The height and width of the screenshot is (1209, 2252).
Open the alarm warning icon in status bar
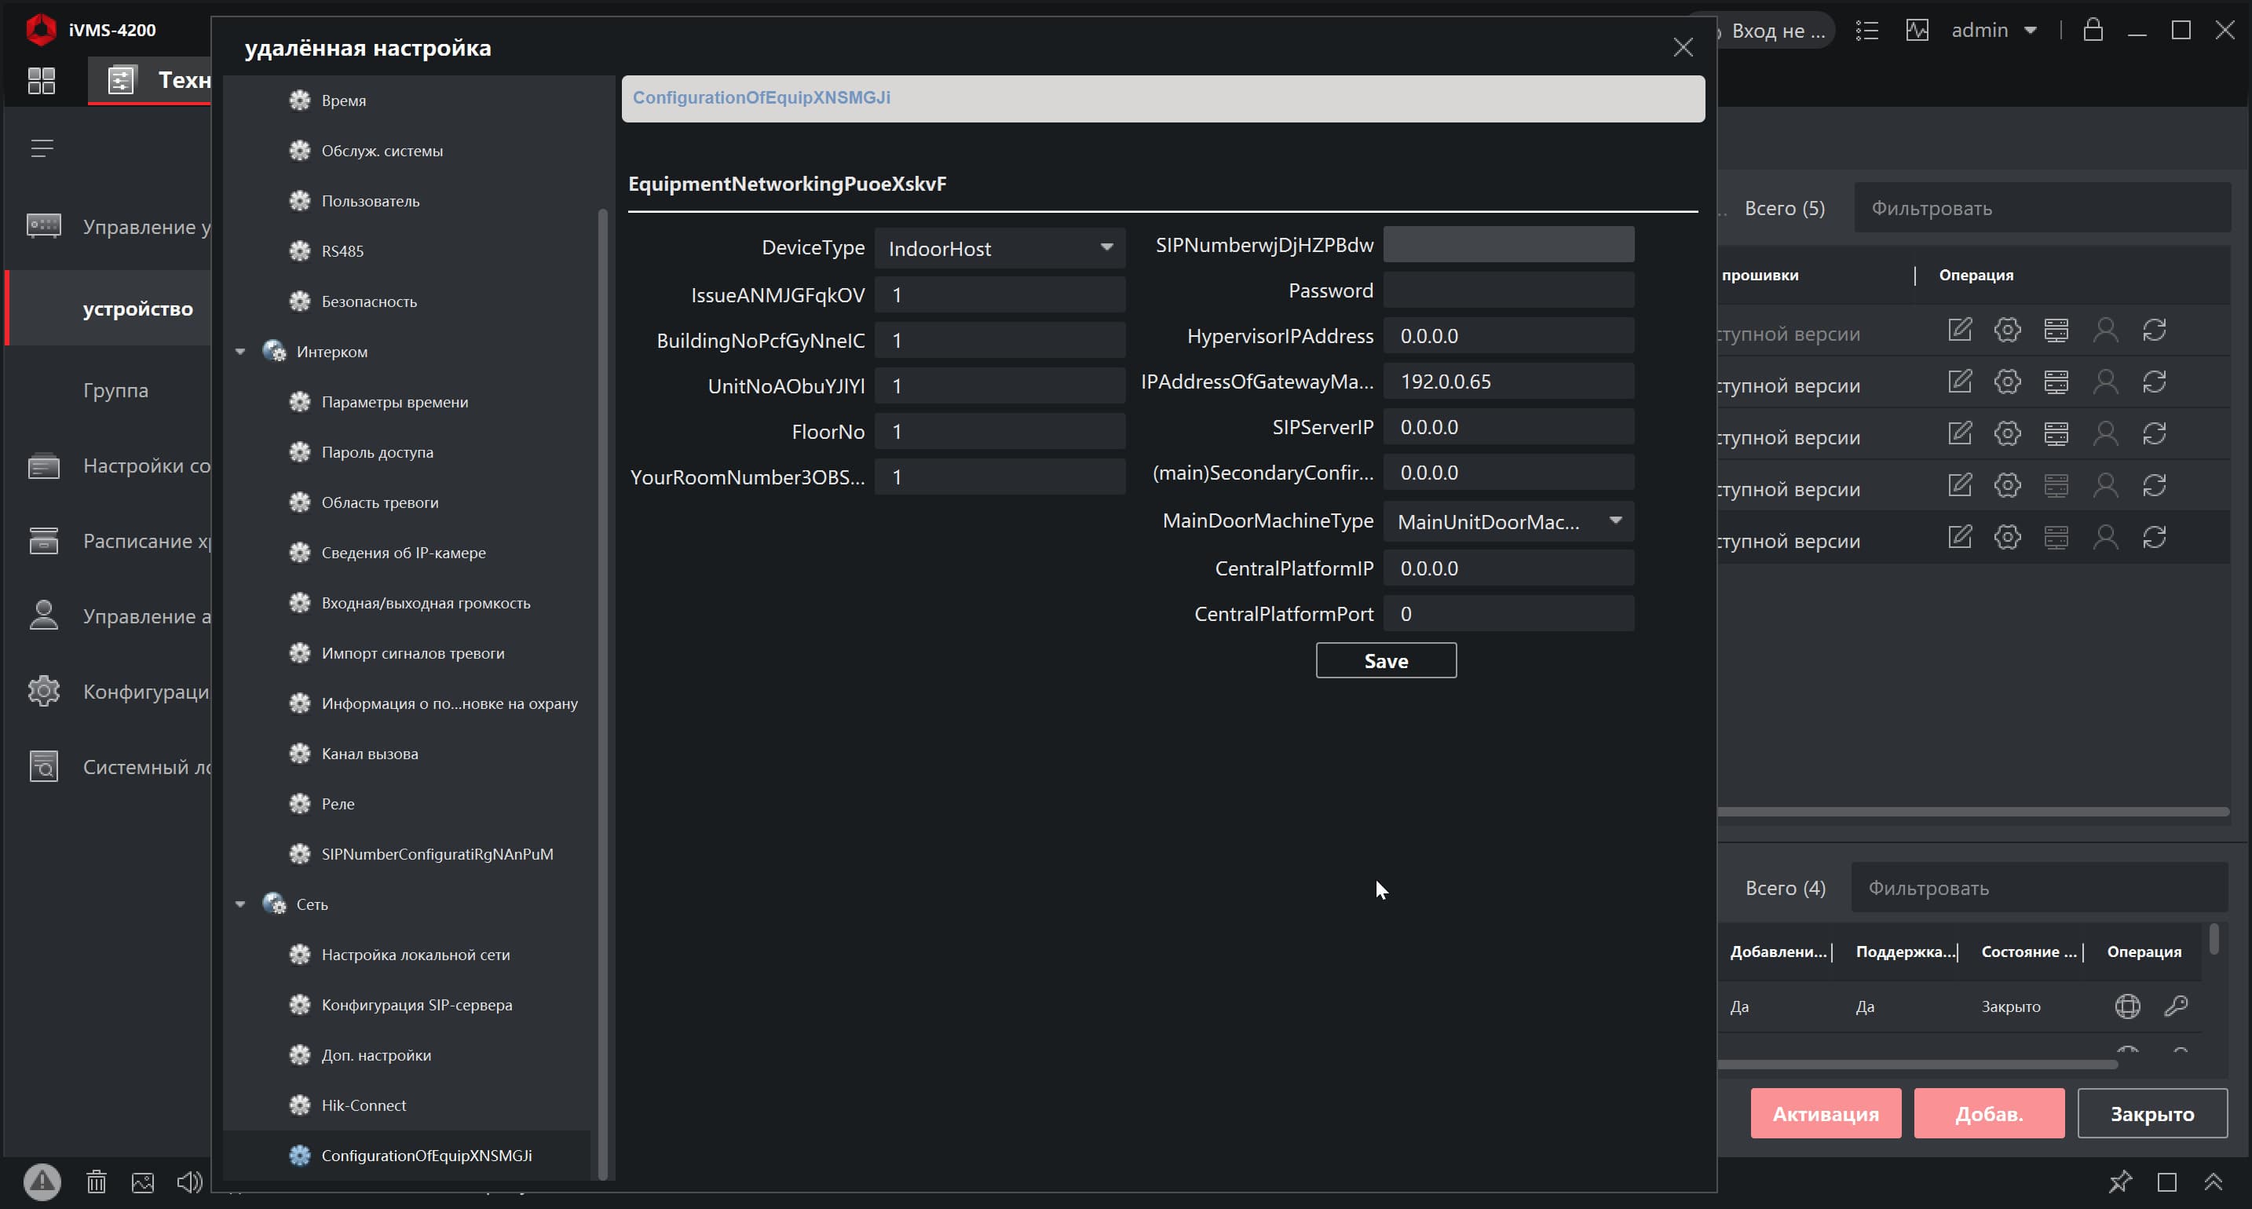click(x=42, y=1182)
